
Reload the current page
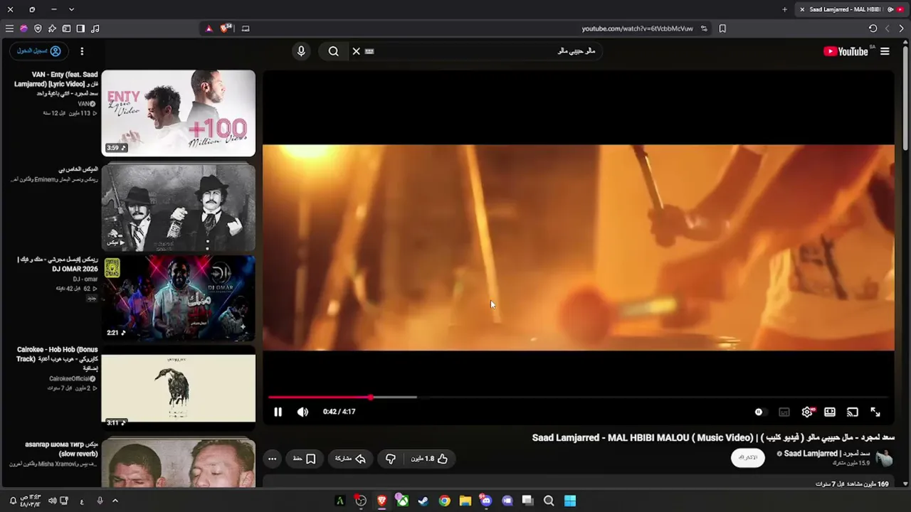[x=873, y=28]
